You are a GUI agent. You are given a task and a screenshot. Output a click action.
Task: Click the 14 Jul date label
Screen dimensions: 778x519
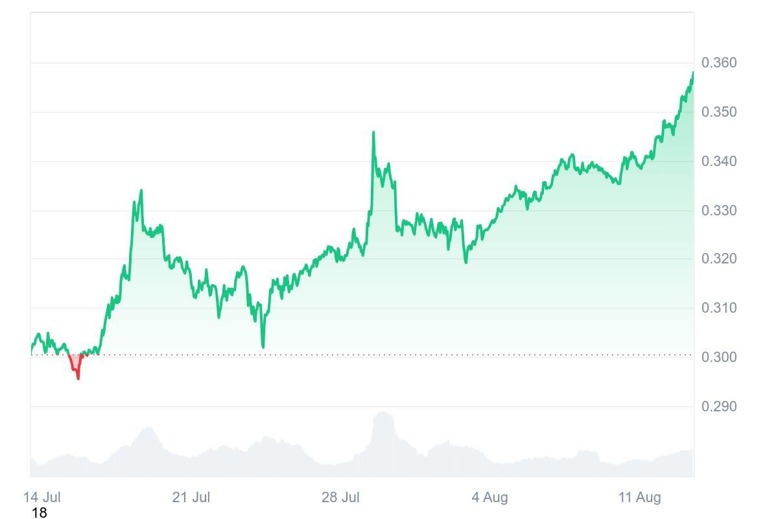pyautogui.click(x=42, y=498)
